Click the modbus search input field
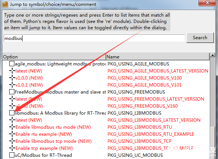Screen dimensions: 218x159 pos(94,38)
